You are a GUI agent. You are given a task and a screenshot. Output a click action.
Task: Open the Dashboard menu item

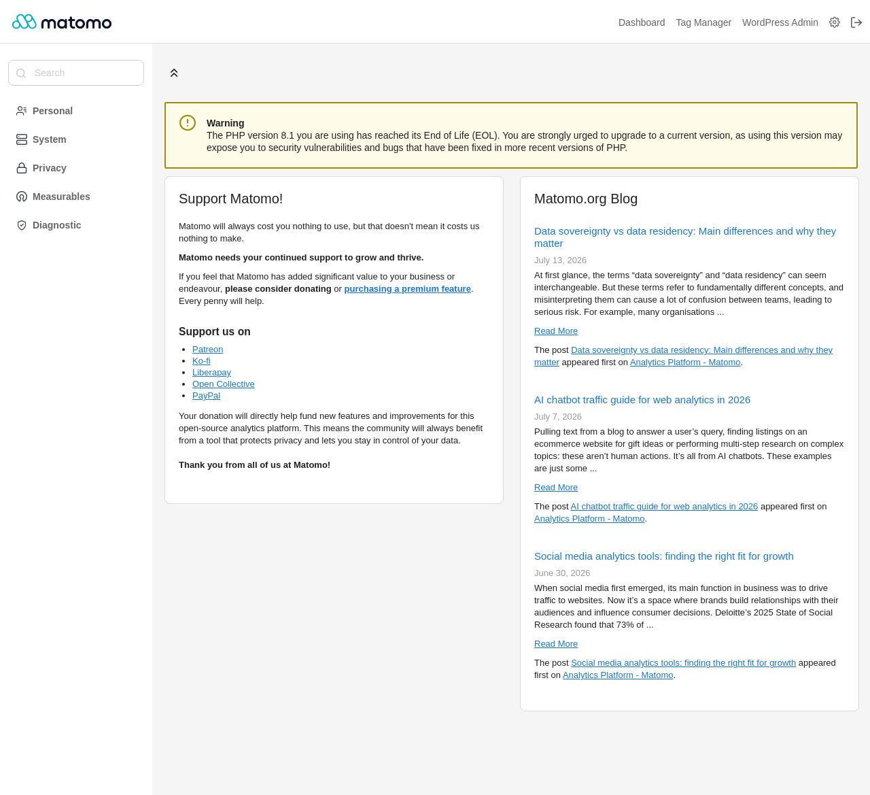[x=642, y=22]
